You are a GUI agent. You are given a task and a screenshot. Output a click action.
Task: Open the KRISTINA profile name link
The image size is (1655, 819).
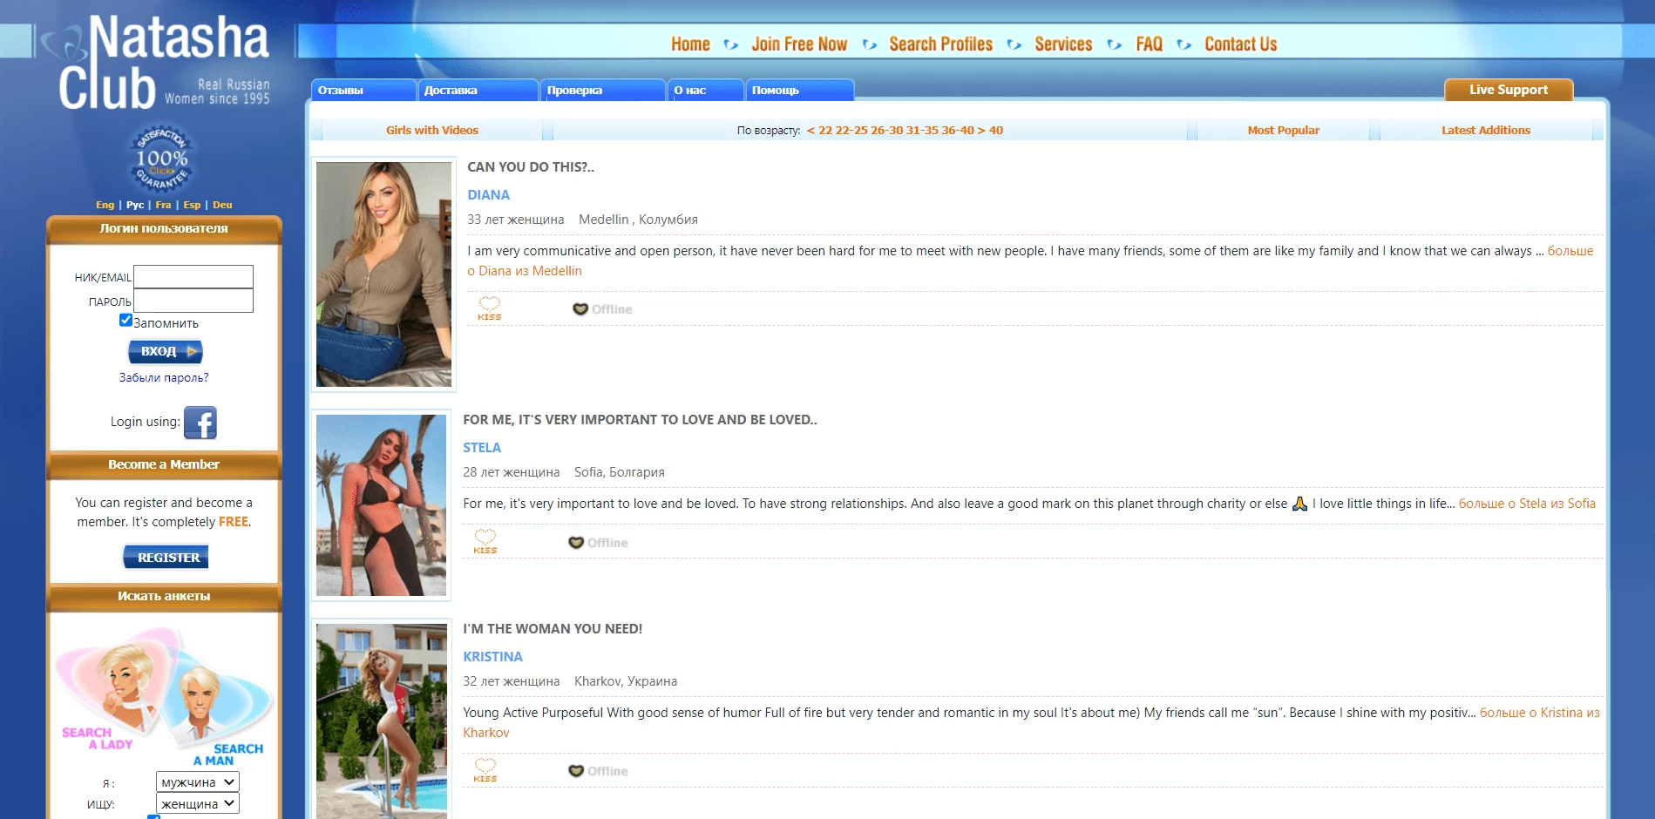pos(492,657)
